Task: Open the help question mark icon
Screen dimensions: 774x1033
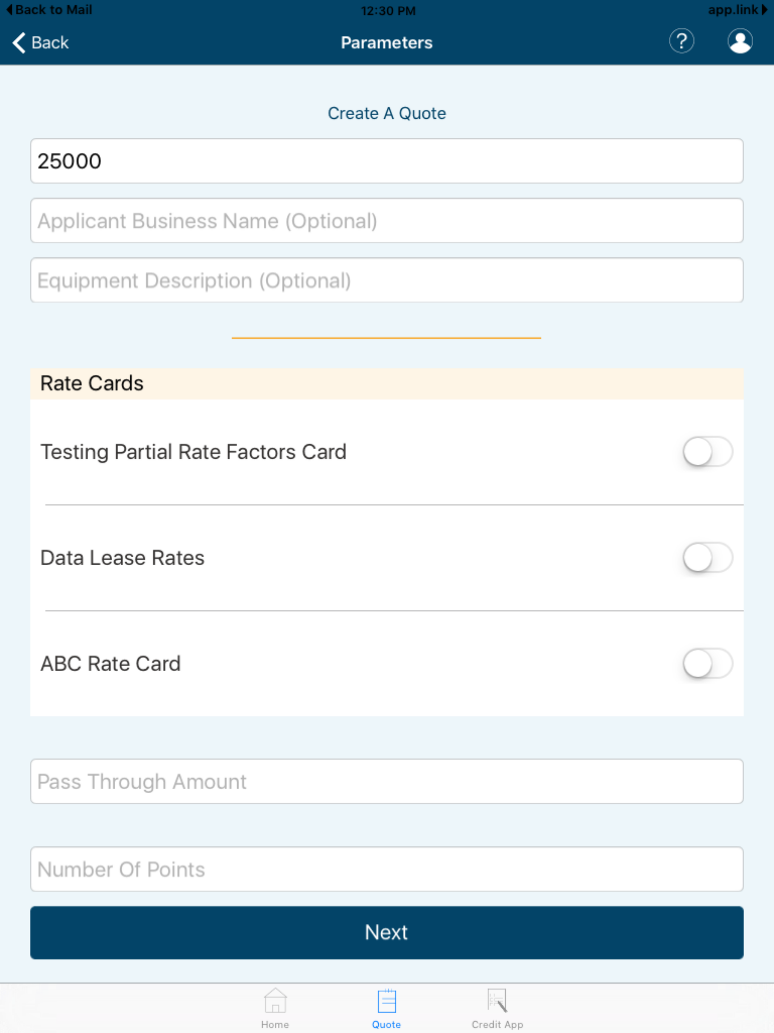Action: (x=681, y=42)
